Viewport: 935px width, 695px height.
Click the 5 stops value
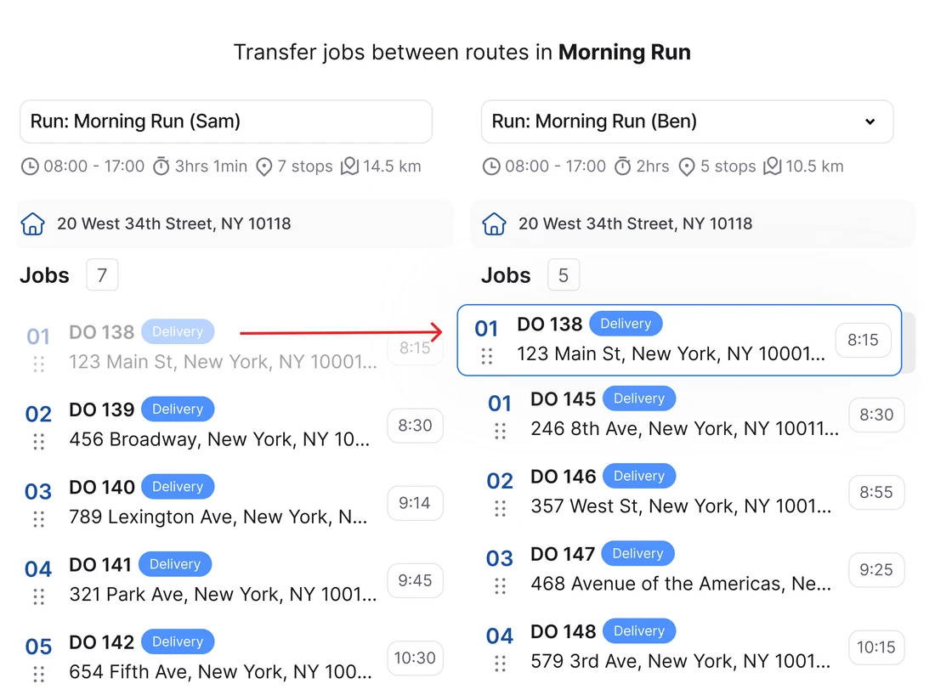pyautogui.click(x=728, y=167)
